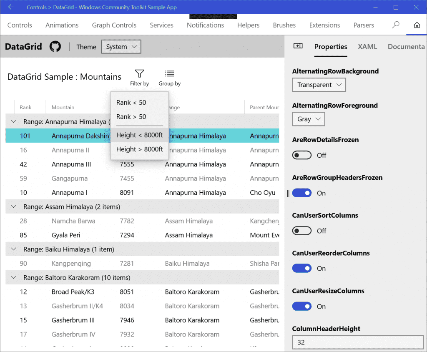Select the Rank < 50 filter
The image size is (427, 352).
pos(139,103)
